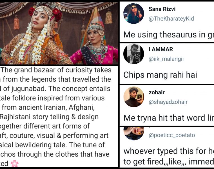The width and height of the screenshot is (214, 169).
Task: Open the "Me using thesaurus" tweet
Action: (x=168, y=35)
